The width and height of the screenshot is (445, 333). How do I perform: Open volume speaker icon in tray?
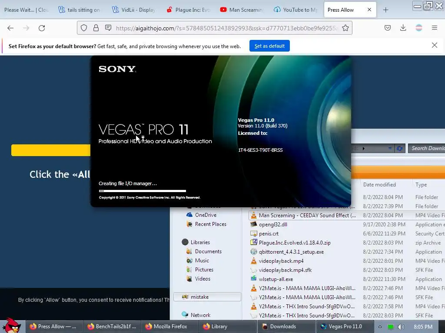pyautogui.click(x=401, y=327)
